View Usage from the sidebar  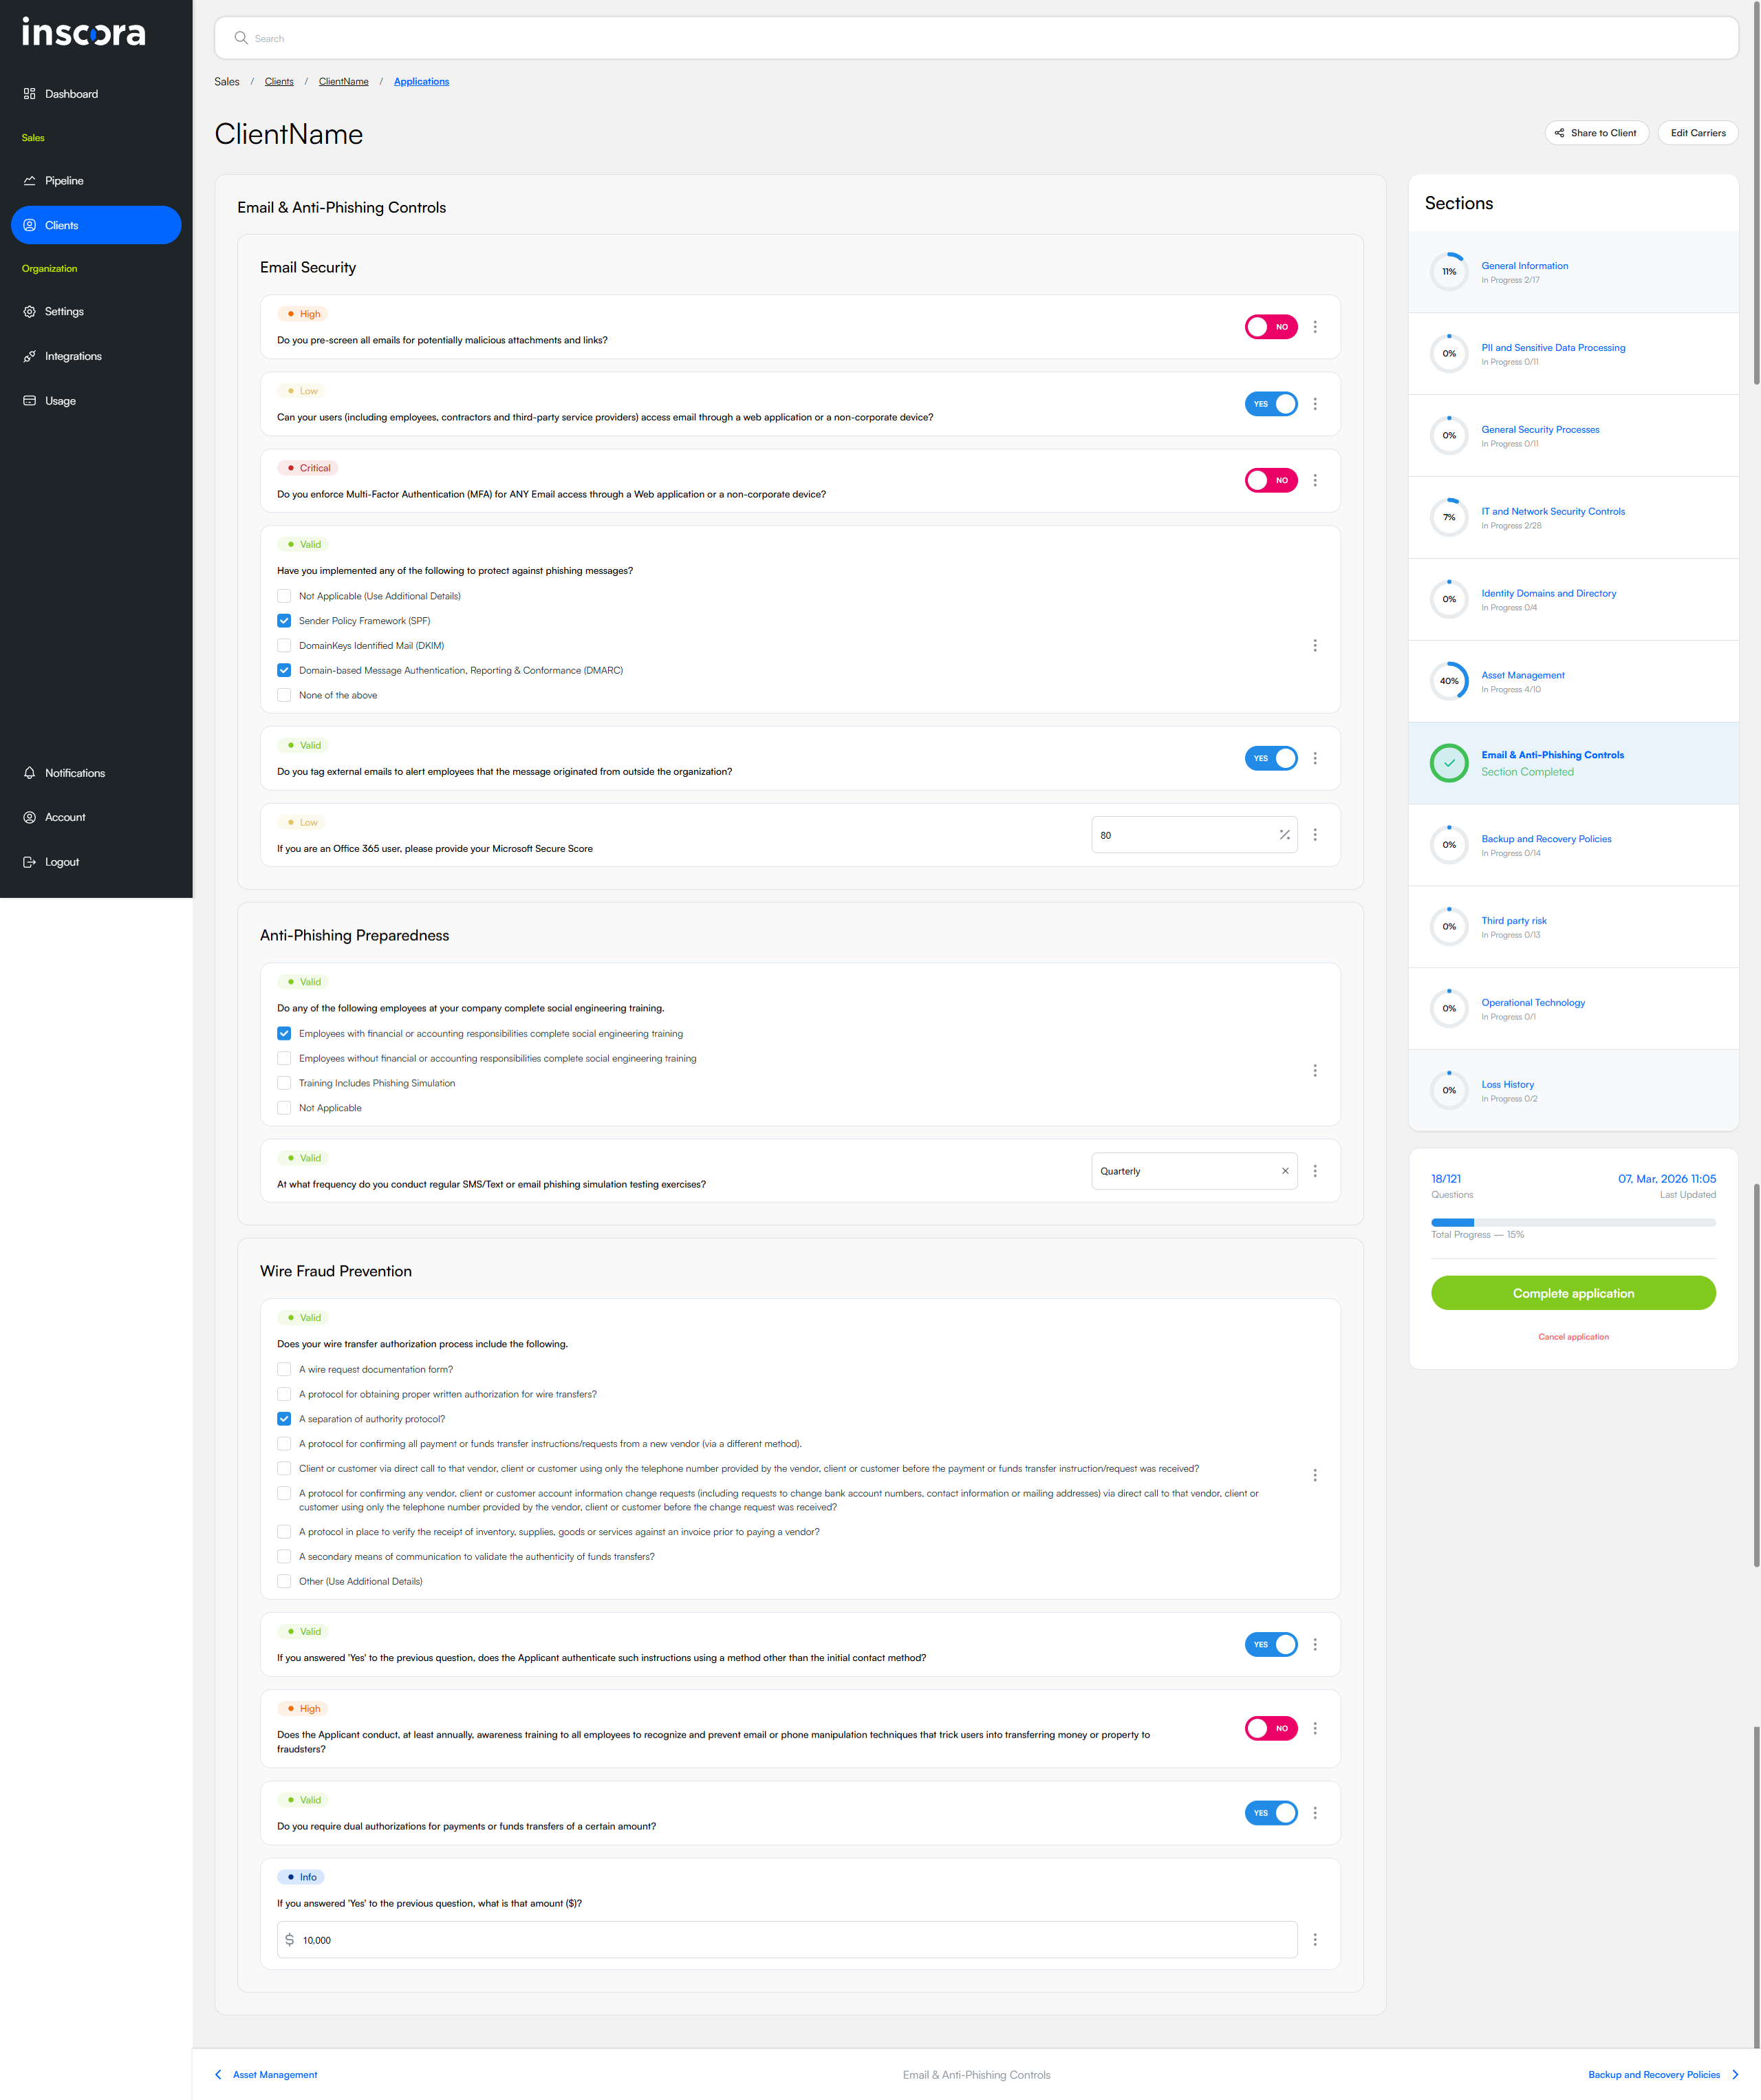pos(60,400)
